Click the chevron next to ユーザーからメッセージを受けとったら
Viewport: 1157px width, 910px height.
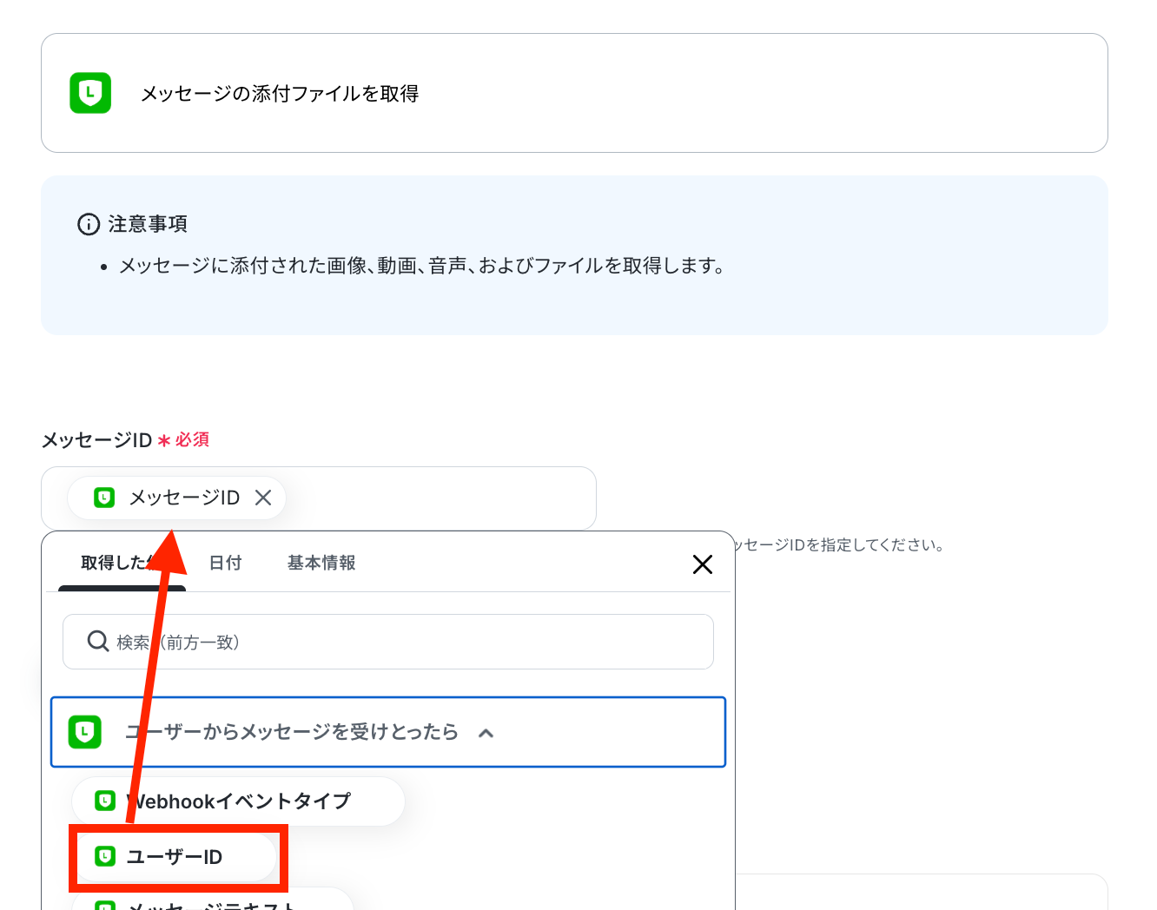click(x=486, y=733)
